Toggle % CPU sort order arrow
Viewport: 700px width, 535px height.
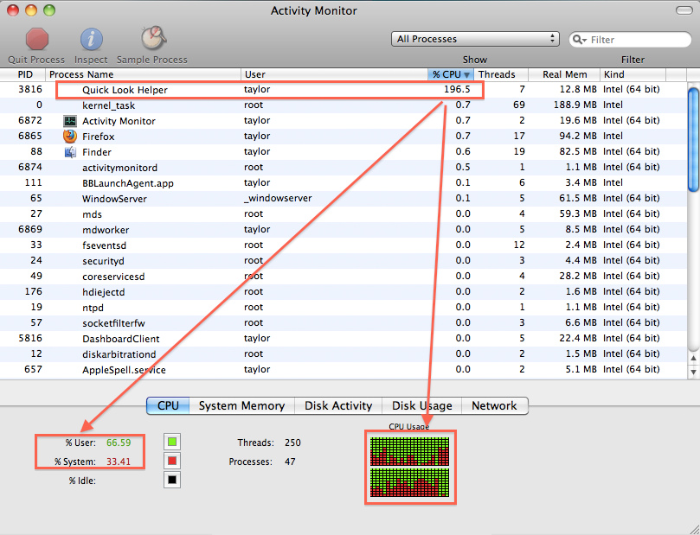(x=466, y=75)
